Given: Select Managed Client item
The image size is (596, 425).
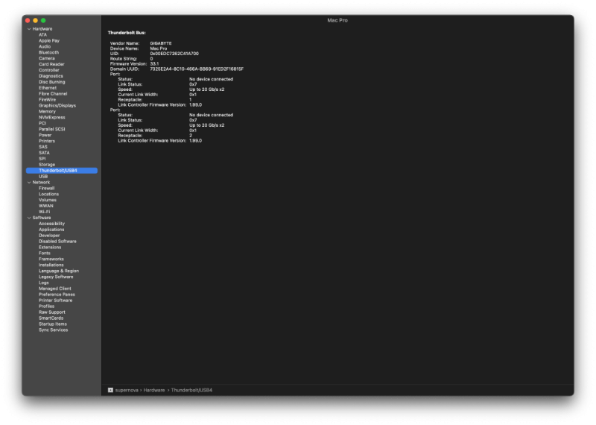Looking at the screenshot, I should 54,289.
